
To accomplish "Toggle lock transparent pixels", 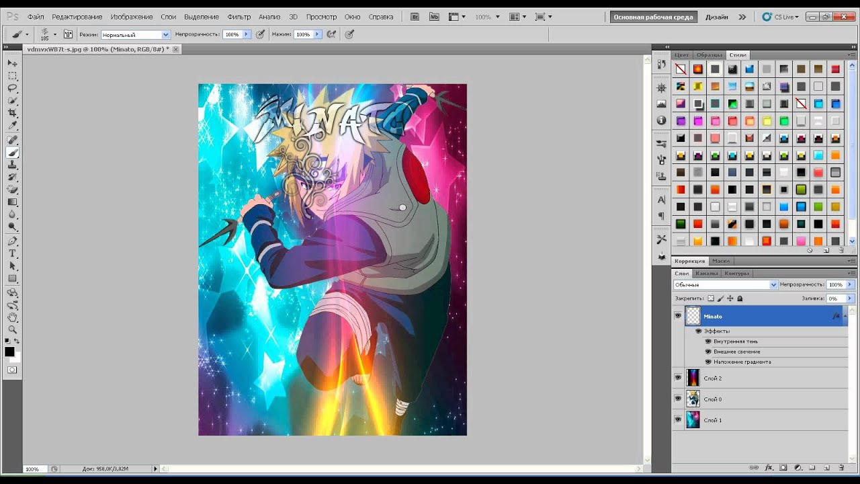I will coord(711,298).
